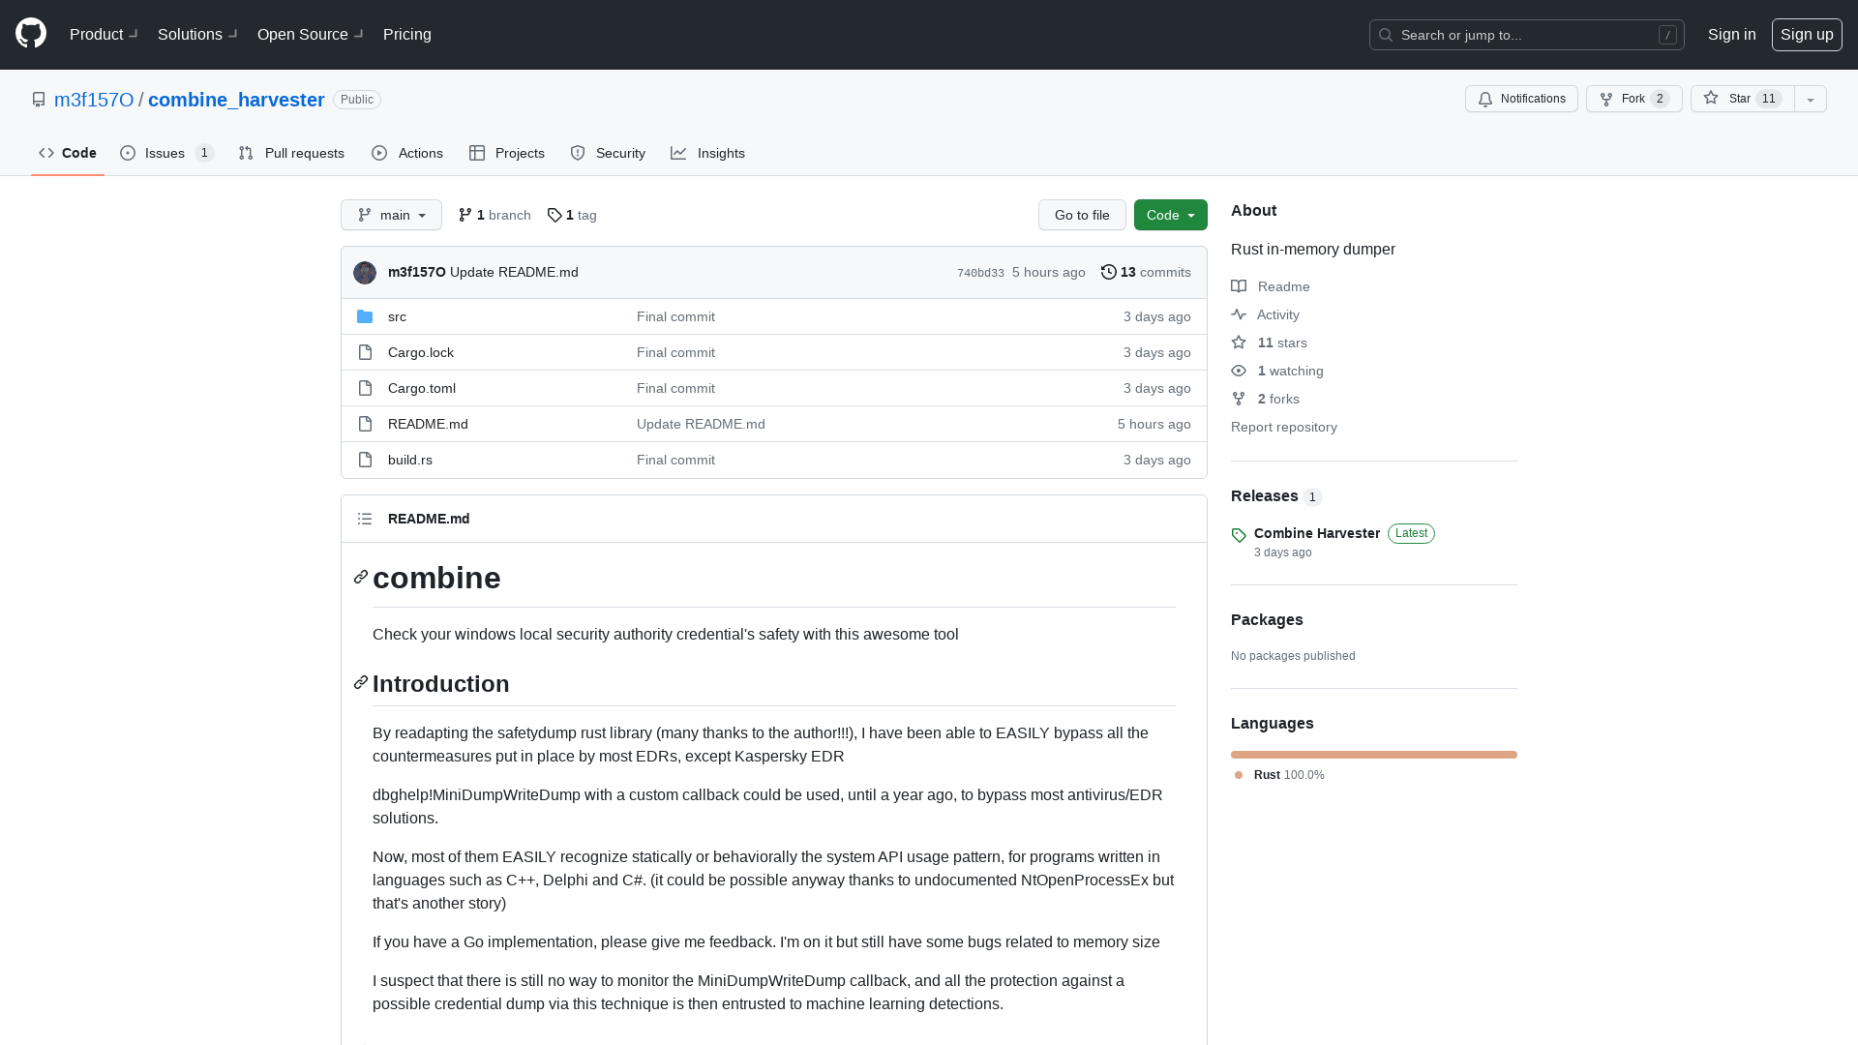Click the Cargo.lock file icon
This screenshot has height=1045, width=1858.
pos(365,352)
